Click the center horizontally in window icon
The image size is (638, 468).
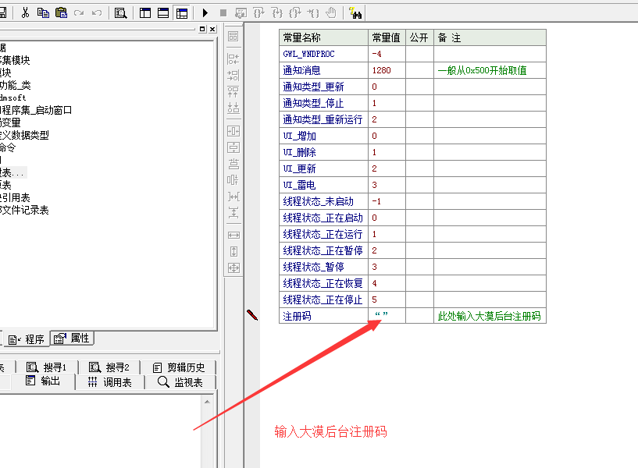coord(233,131)
